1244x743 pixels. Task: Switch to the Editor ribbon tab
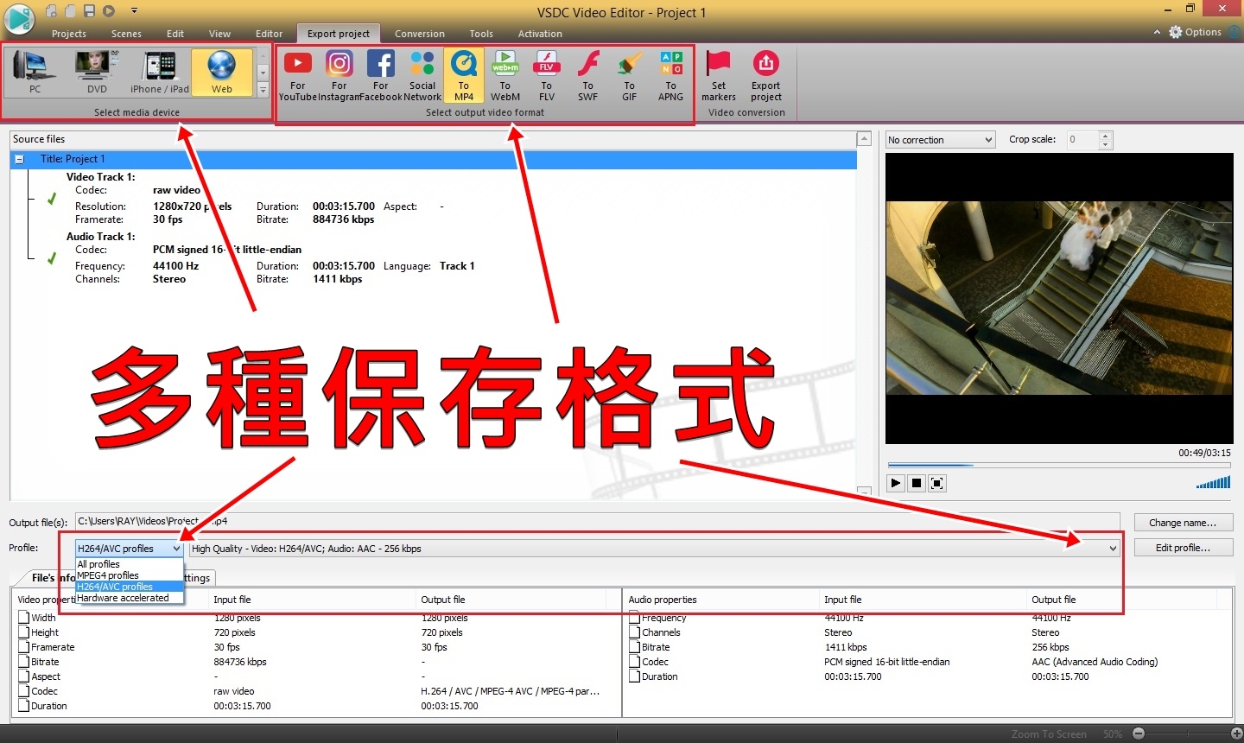point(269,34)
